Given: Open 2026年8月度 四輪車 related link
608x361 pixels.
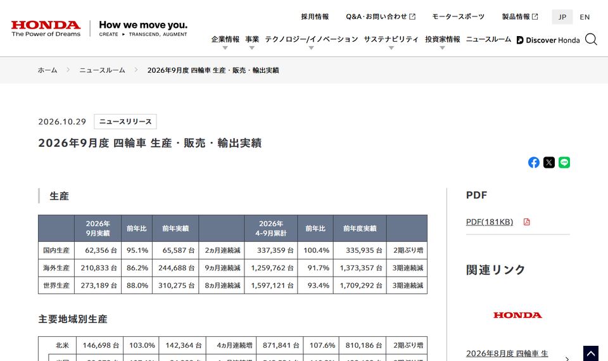Looking at the screenshot, I should point(507,353).
